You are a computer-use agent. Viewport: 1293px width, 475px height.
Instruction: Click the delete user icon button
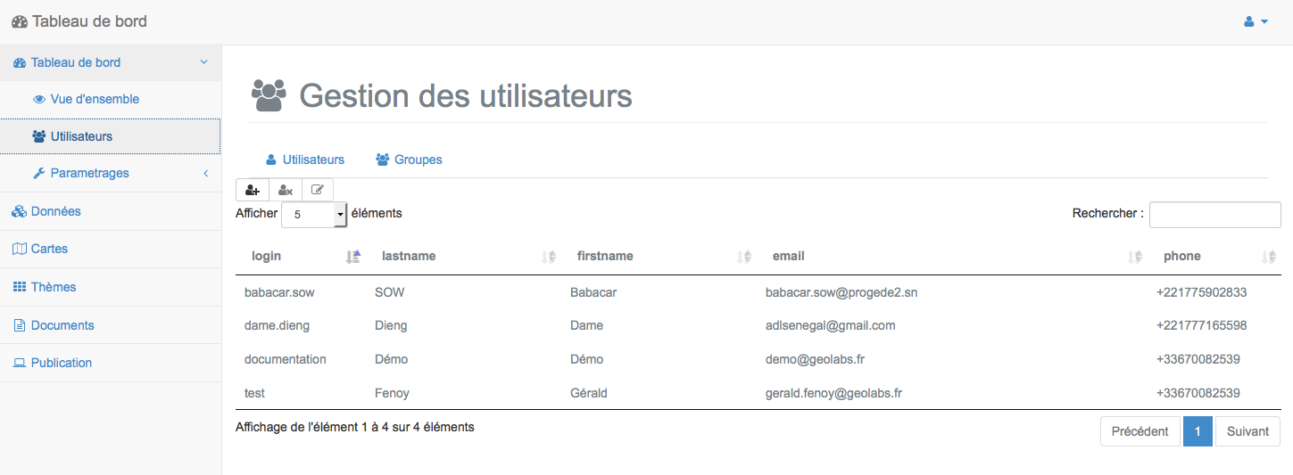286,190
